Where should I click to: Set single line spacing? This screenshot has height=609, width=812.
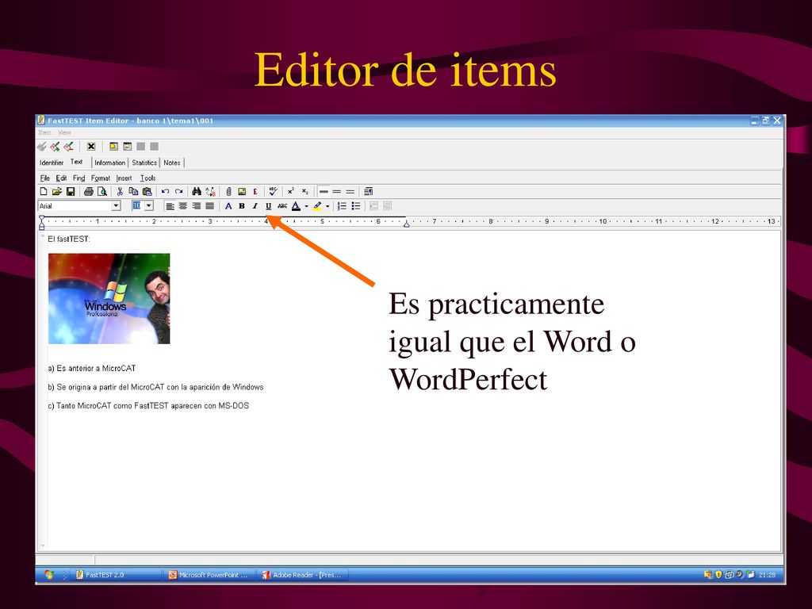tap(324, 192)
